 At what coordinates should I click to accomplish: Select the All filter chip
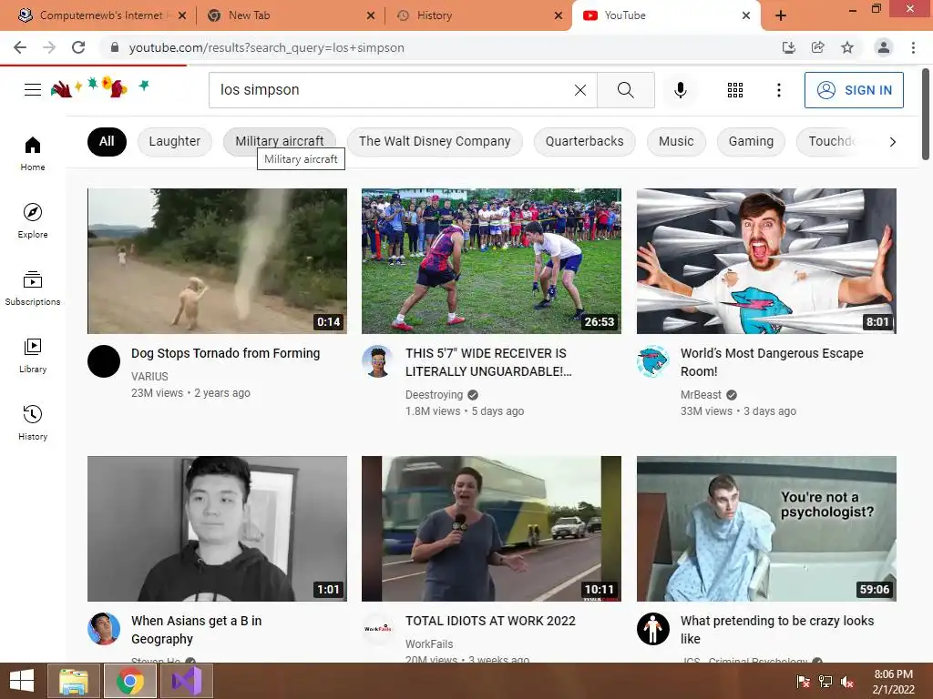pyautogui.click(x=107, y=141)
